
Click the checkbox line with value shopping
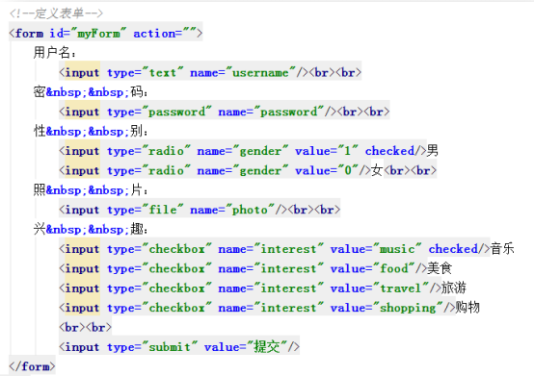269,308
